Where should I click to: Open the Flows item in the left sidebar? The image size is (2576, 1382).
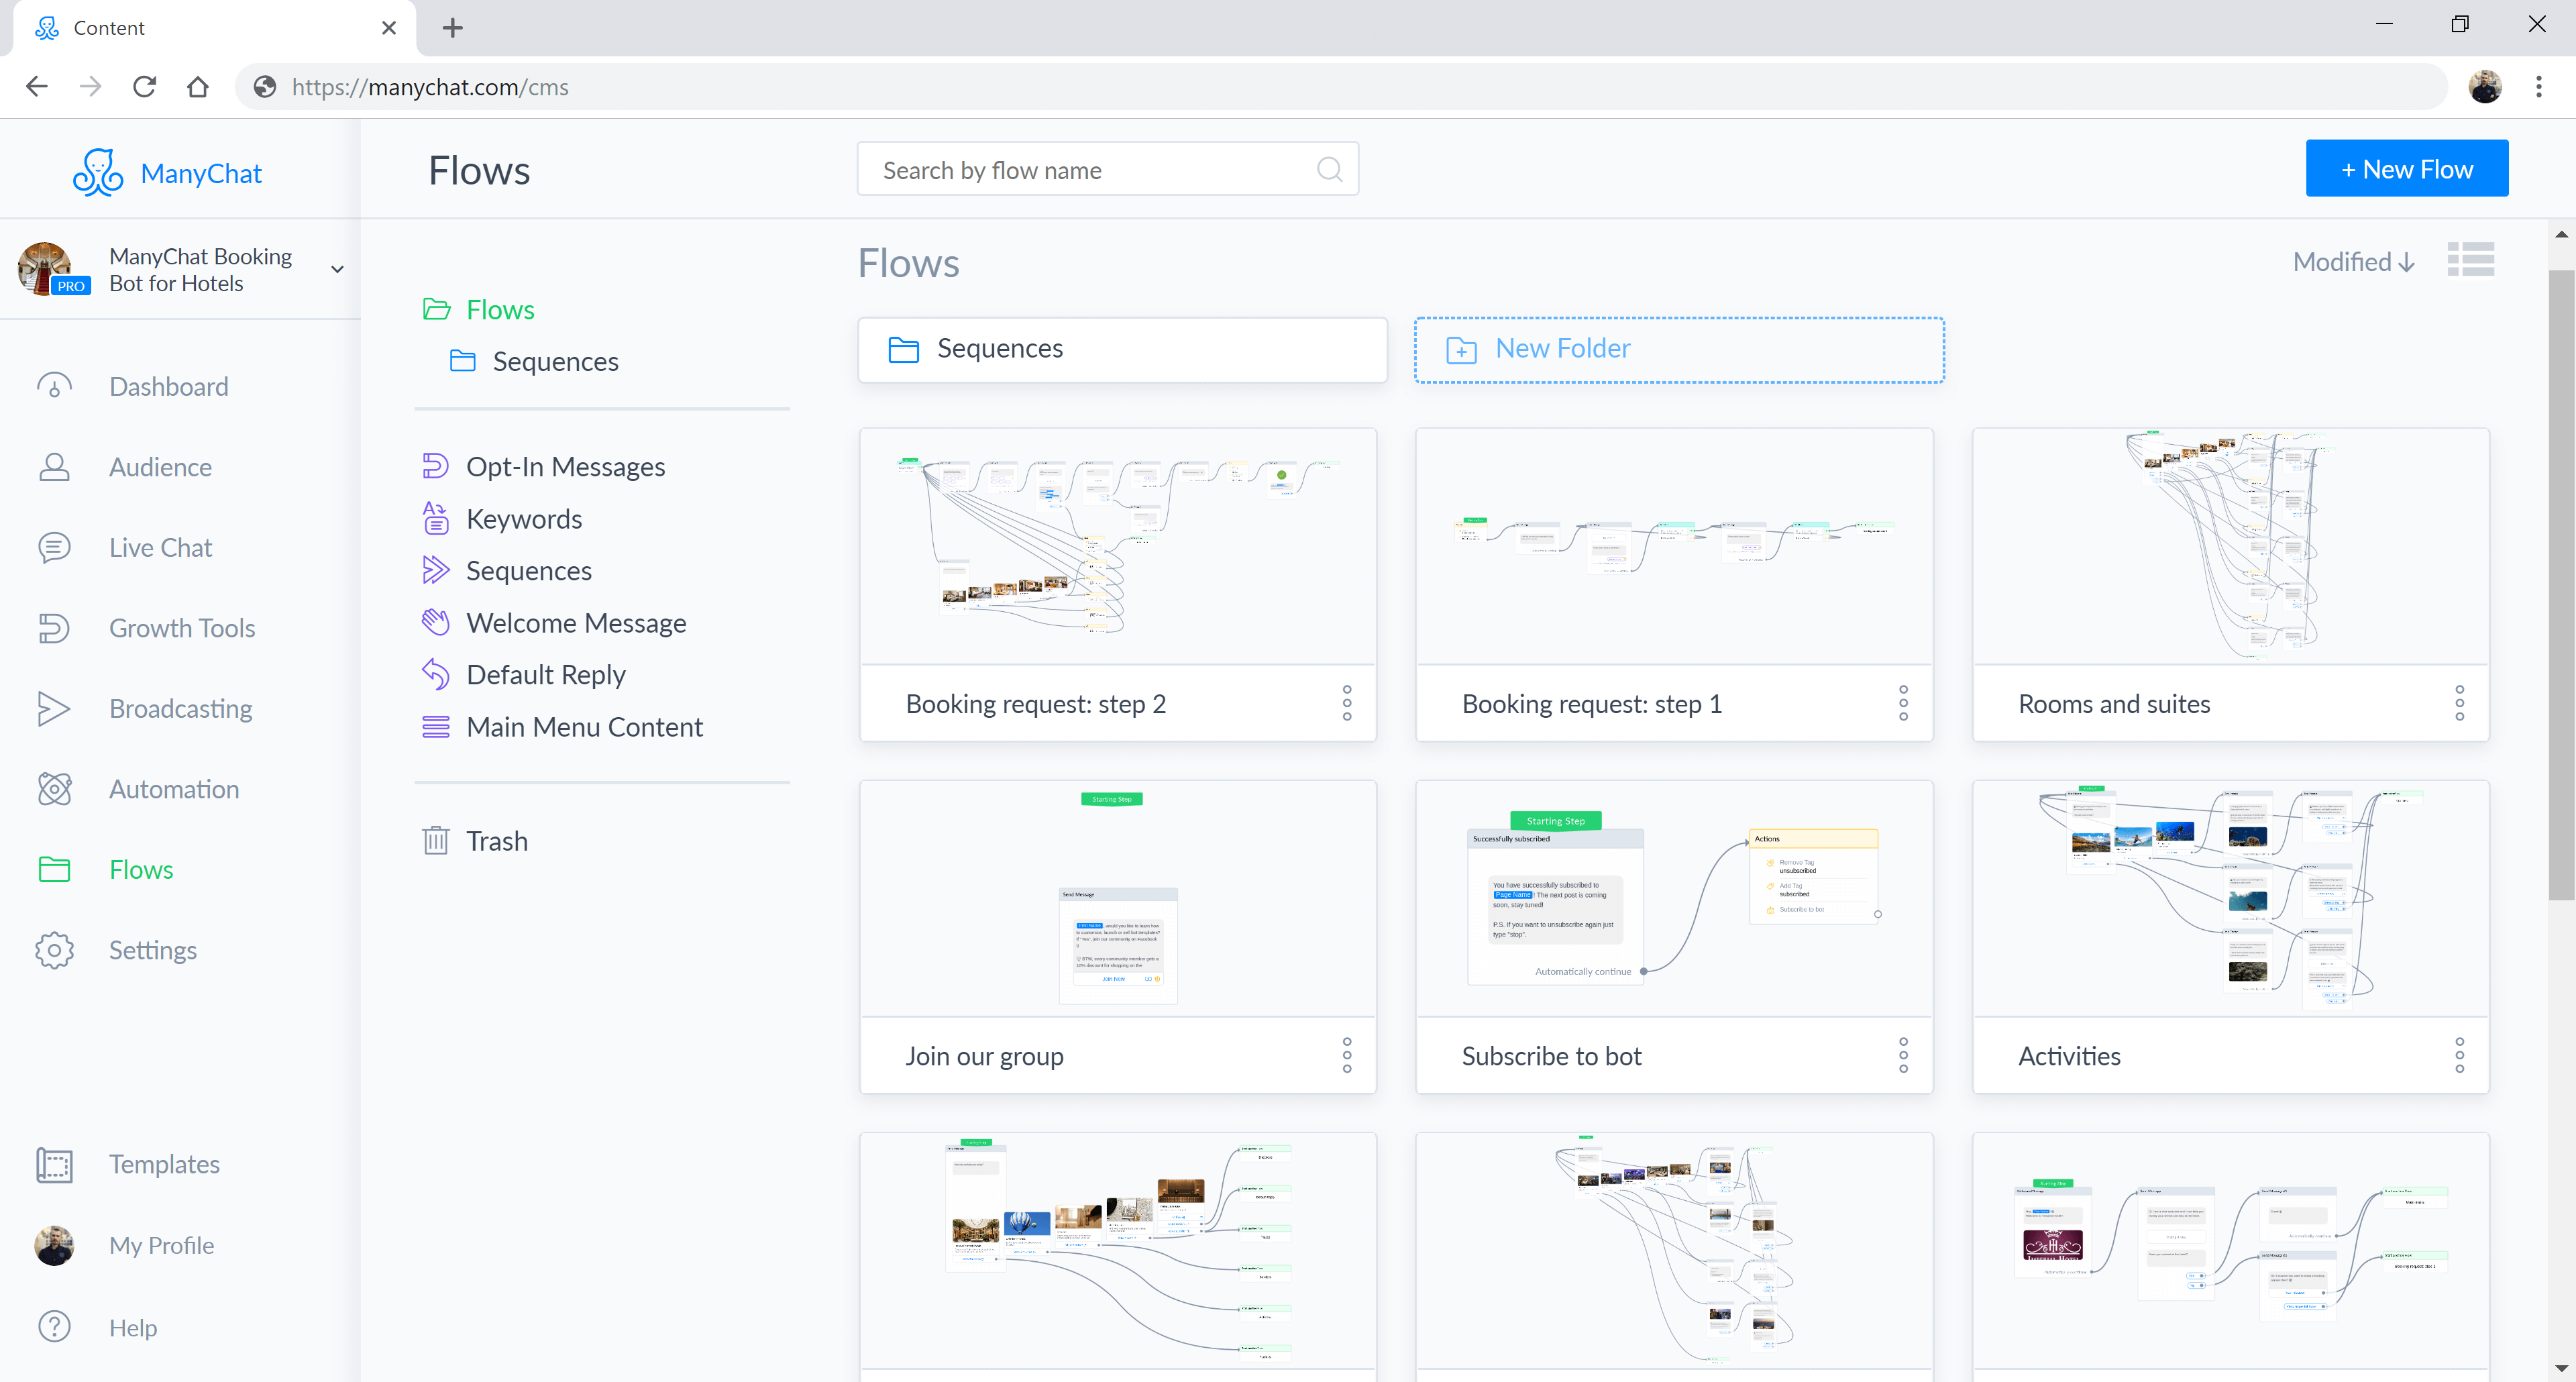141,870
